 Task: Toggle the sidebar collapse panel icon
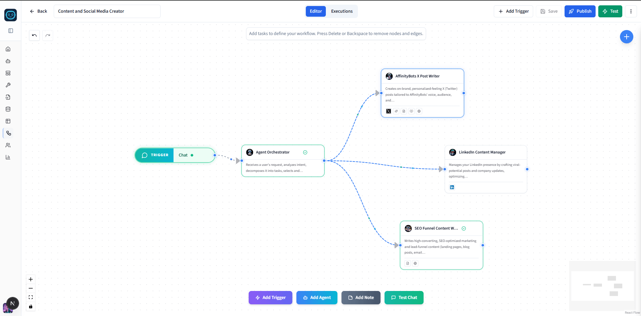(x=11, y=31)
